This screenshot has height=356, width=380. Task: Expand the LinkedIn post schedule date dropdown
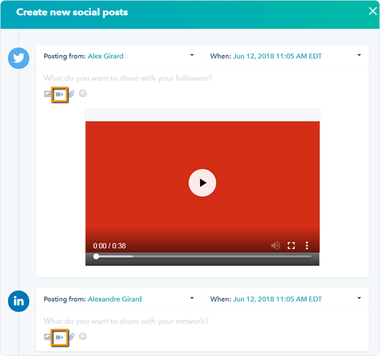(x=359, y=298)
